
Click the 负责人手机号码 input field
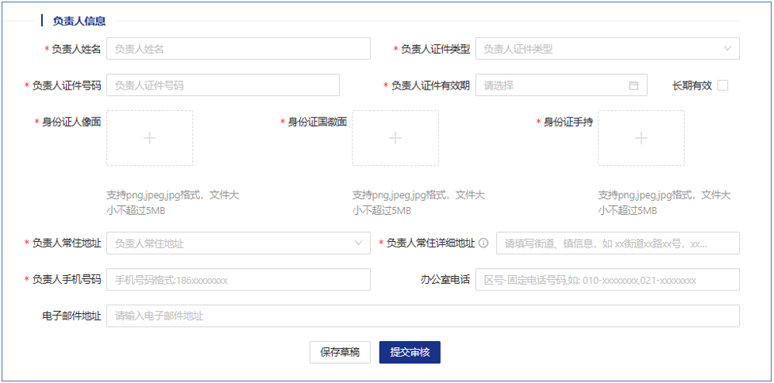[238, 280]
